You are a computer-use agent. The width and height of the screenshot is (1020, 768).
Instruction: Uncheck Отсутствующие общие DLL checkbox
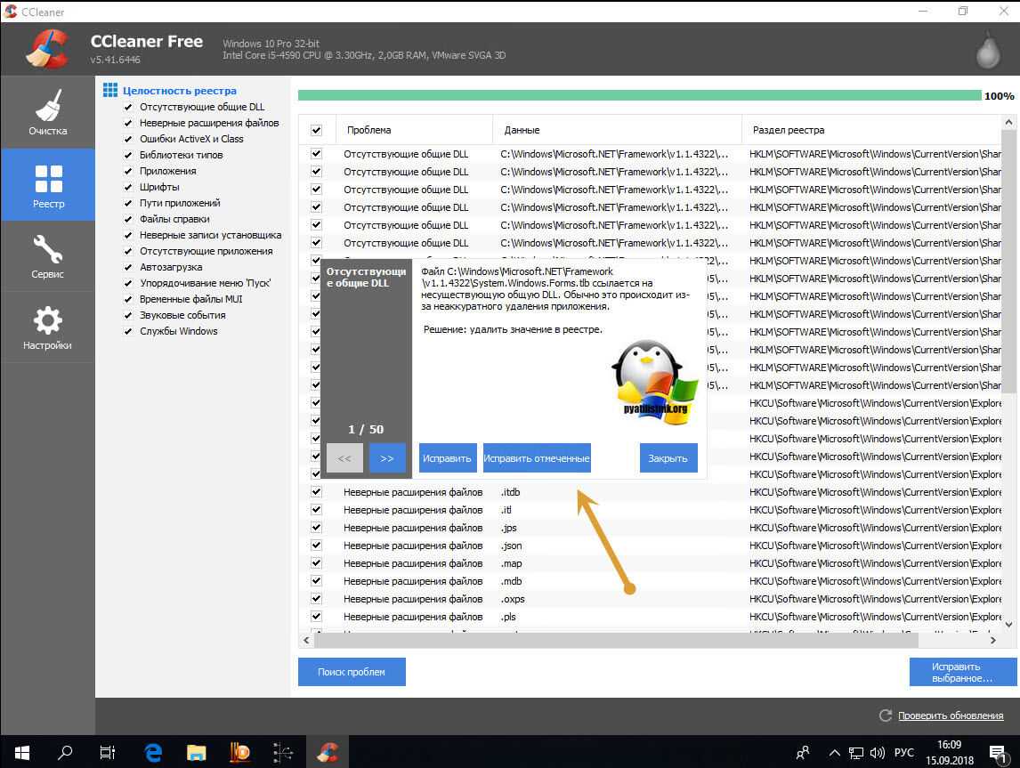[x=128, y=107]
